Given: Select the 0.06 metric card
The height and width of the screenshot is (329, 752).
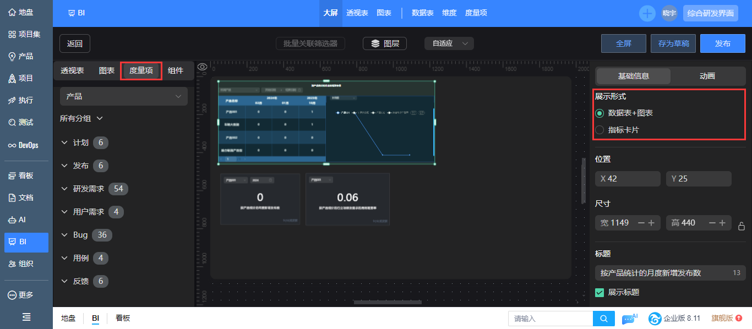Looking at the screenshot, I should point(347,199).
